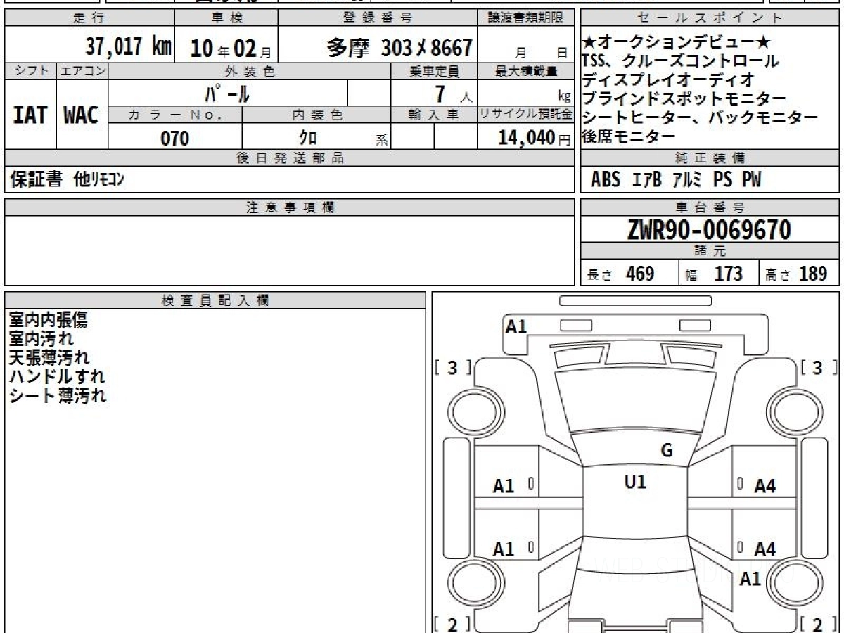Select chassis number ZWR90-0069670
844x633 pixels.
[710, 230]
